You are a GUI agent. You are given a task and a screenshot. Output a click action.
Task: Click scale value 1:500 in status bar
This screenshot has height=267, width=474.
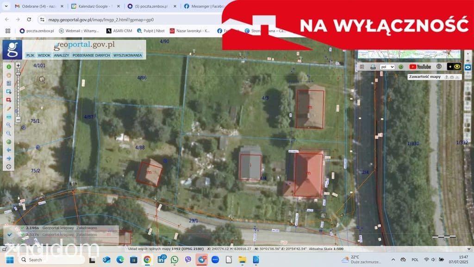click(x=338, y=249)
